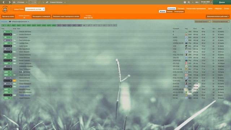Click the Luton Town club name
Screen dimensions: 231x130
(19, 9)
